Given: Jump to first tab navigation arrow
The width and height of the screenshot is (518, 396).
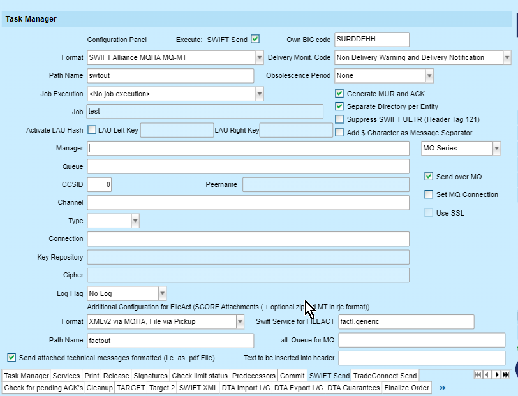Looking at the screenshot, I should 478,374.
